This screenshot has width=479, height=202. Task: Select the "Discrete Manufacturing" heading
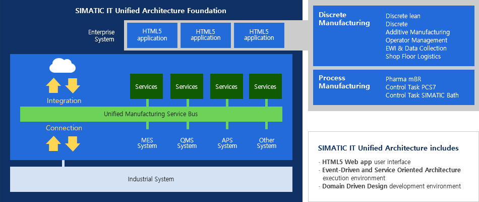pos(344,19)
